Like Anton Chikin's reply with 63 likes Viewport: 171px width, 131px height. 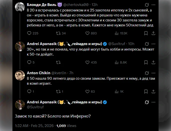click(87, 92)
